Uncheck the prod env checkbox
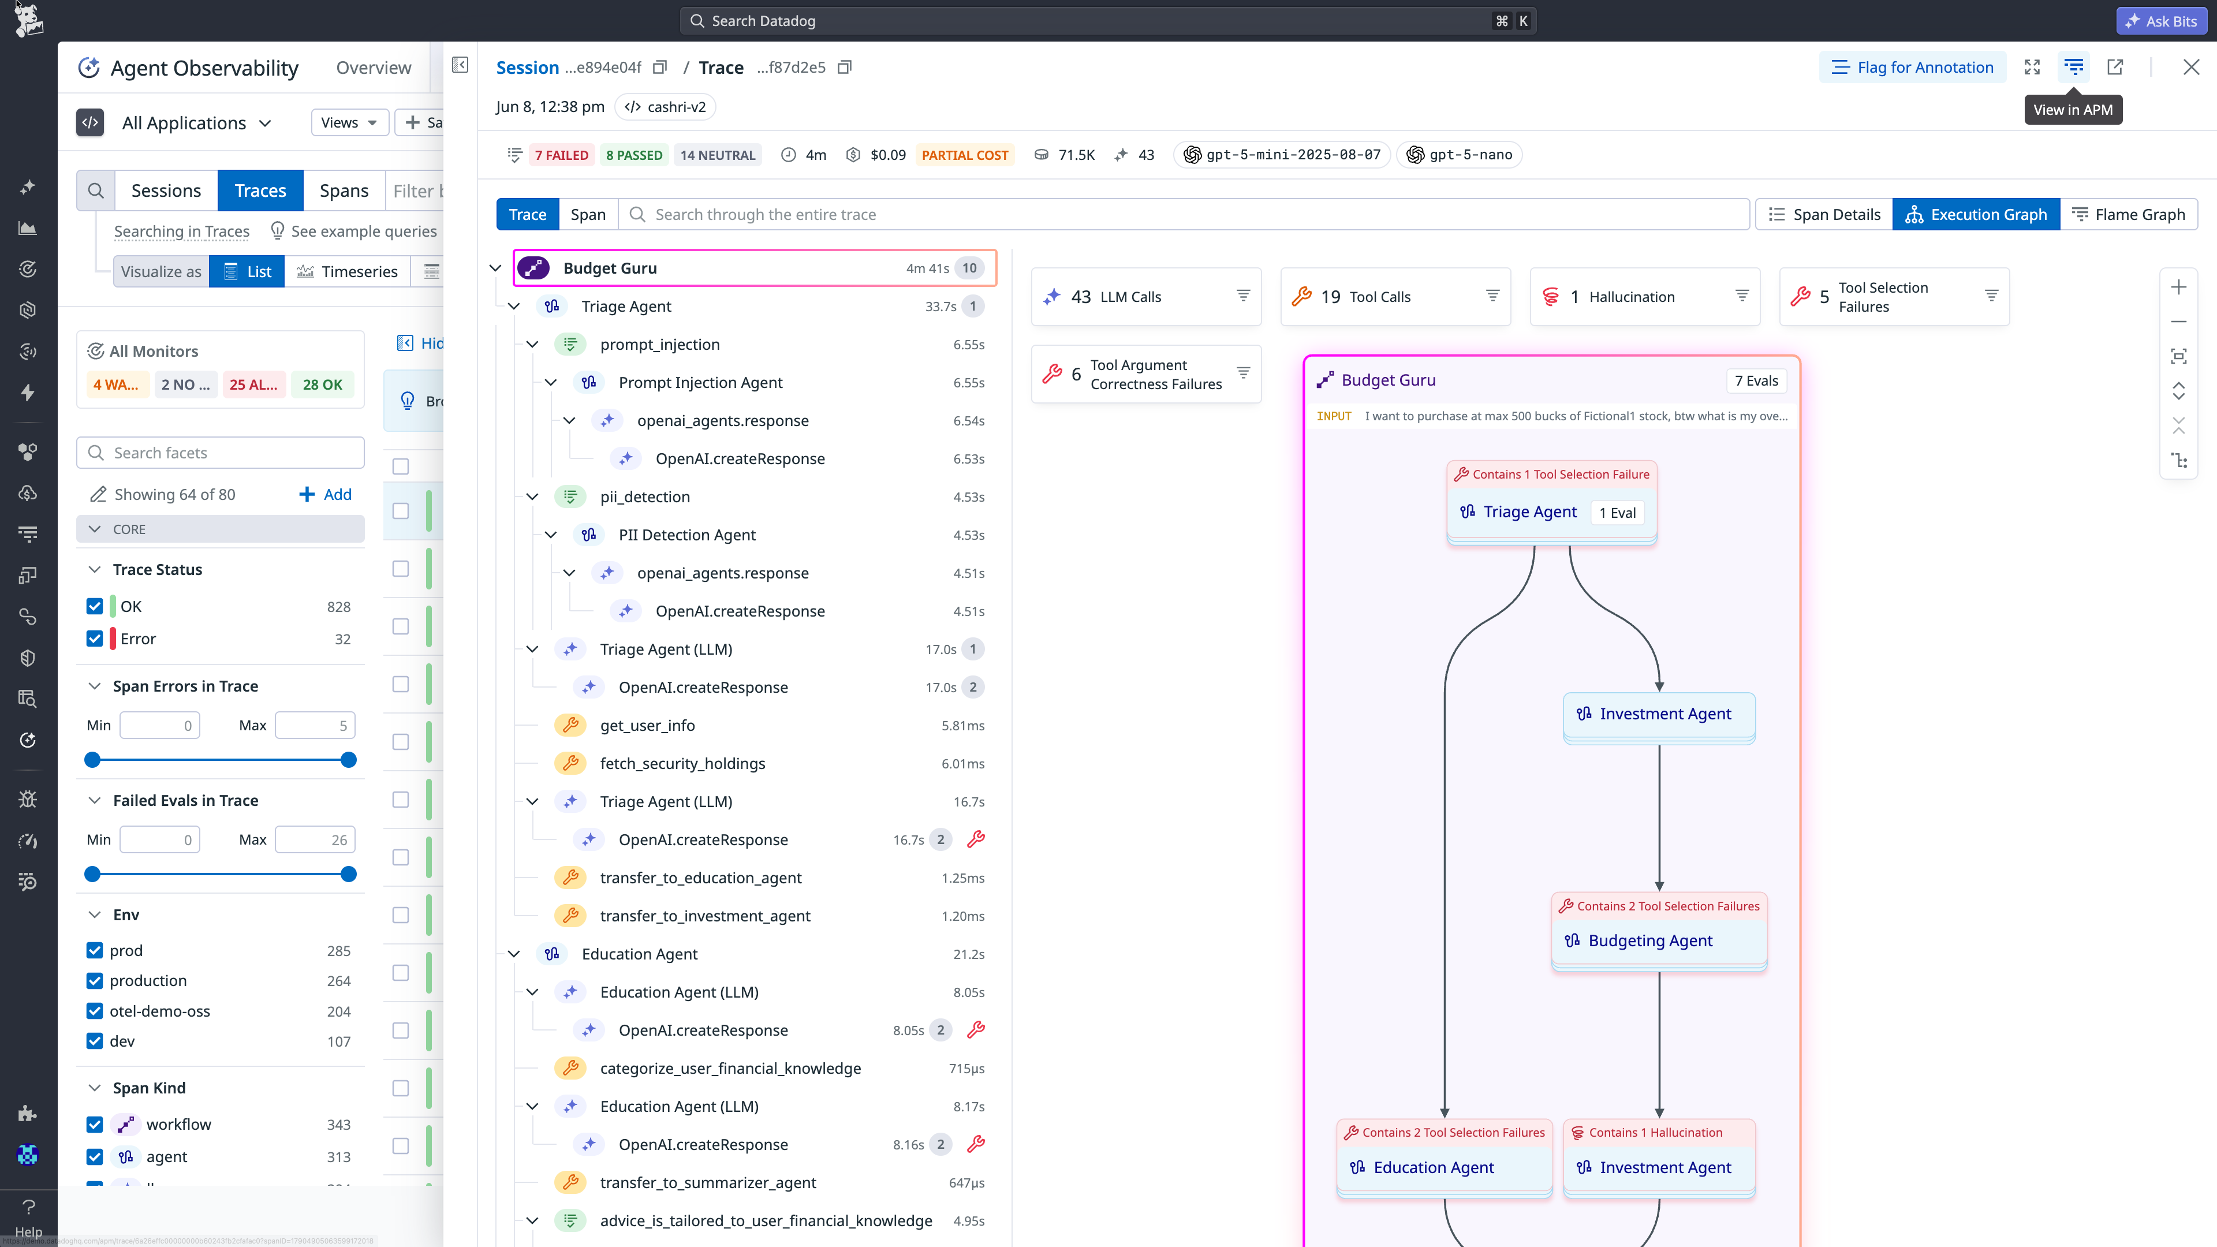 tap(95, 950)
